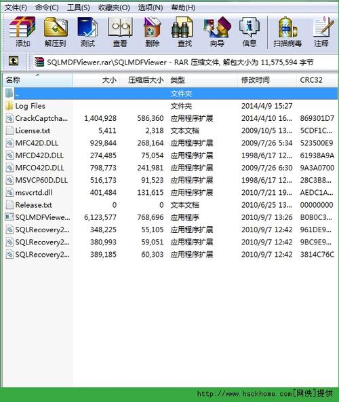The width and height of the screenshot is (339, 402).
Task: Sort by Name (名称) column header
Action: coord(38,80)
